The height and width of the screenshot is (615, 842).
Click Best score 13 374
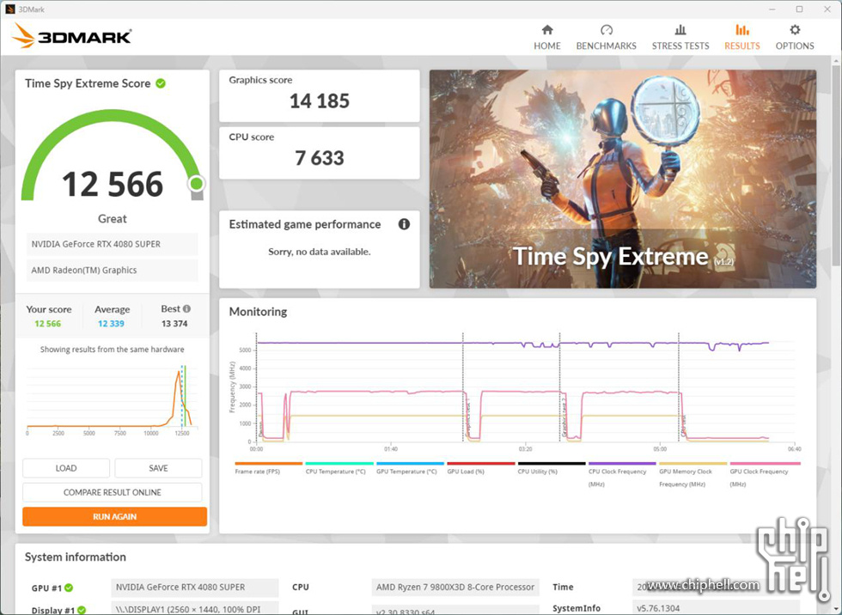click(174, 324)
